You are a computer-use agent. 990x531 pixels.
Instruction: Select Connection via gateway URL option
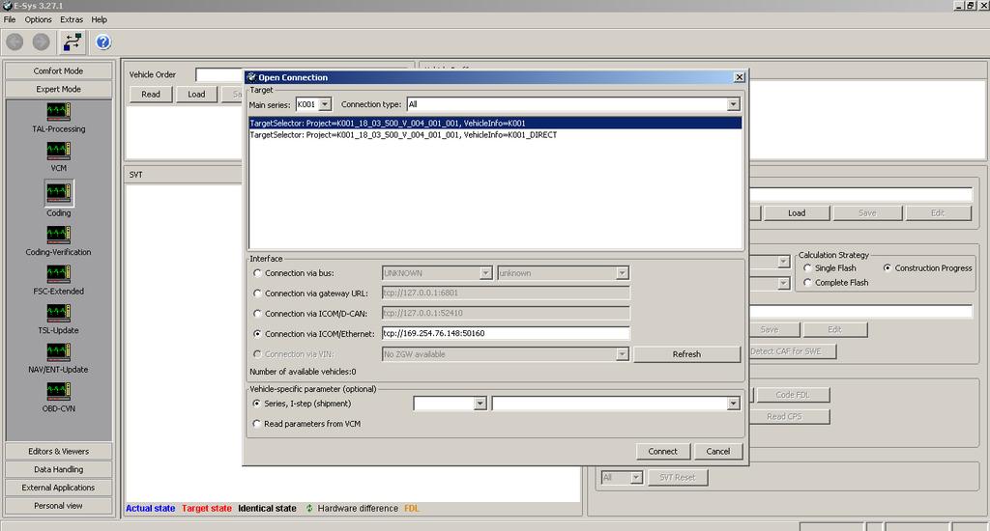[257, 293]
